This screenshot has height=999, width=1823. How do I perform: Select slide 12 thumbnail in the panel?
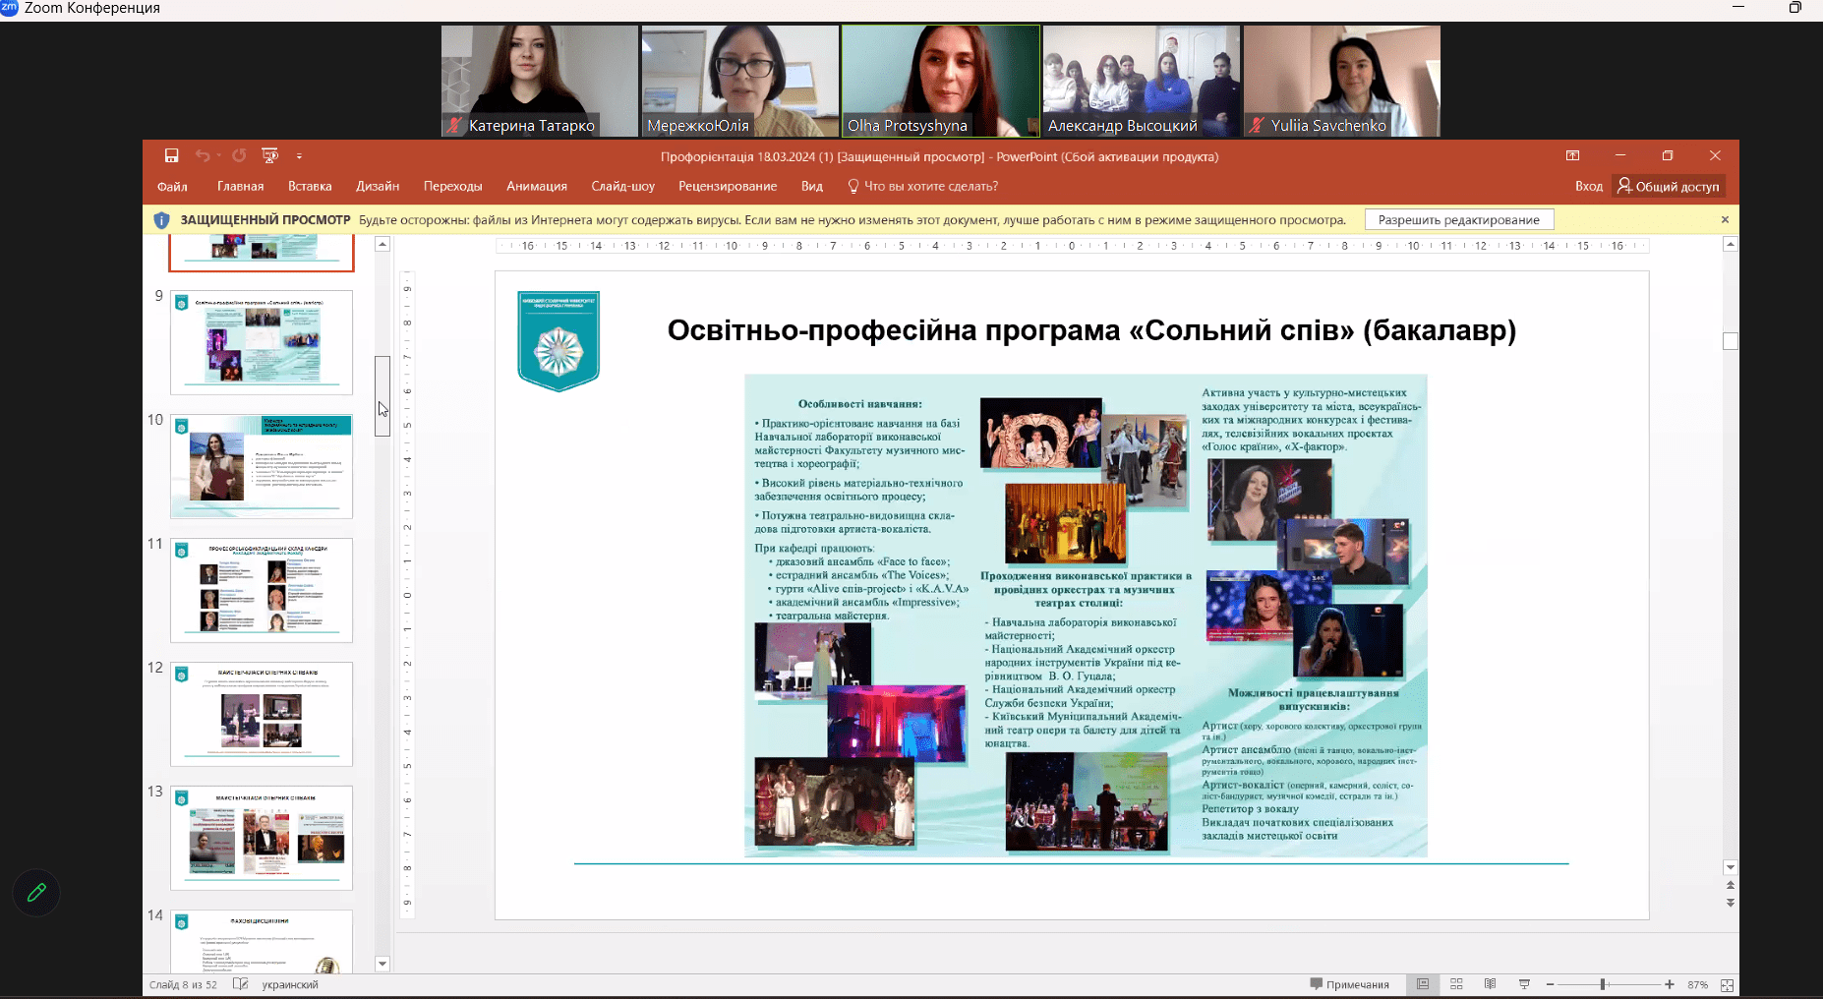click(262, 714)
